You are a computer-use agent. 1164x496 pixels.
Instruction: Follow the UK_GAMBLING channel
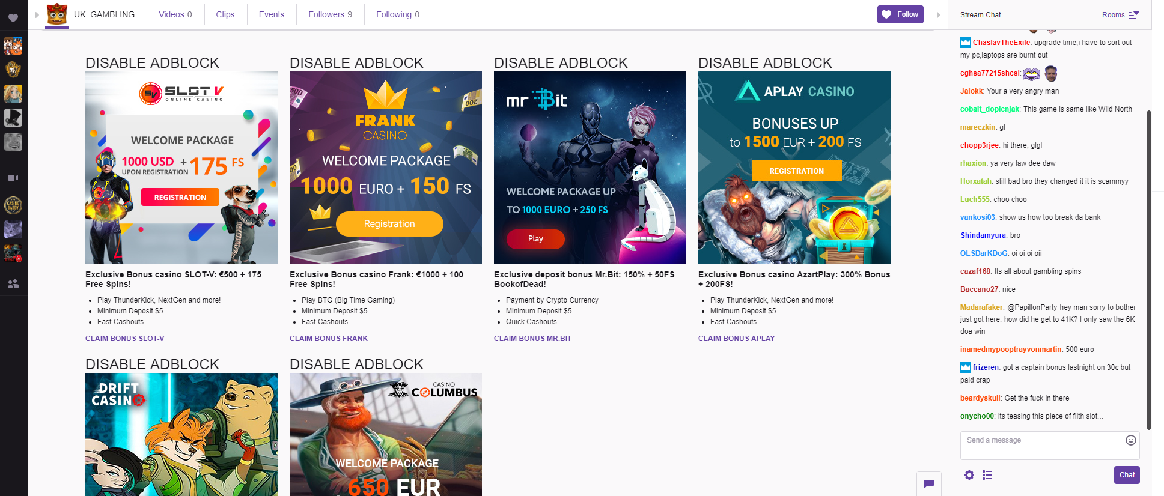900,14
